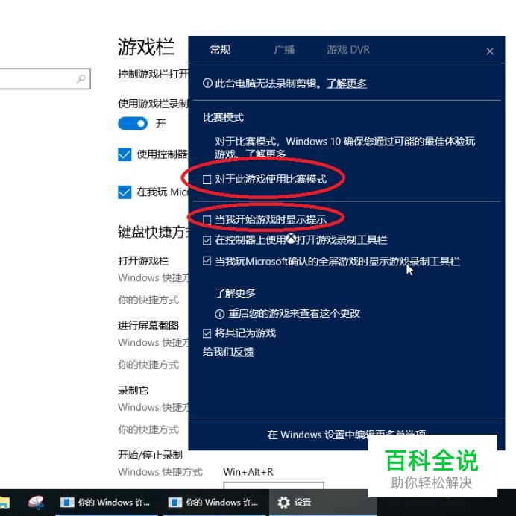This screenshot has height=516, width=516.
Task: Check 当我开始游戏时显示提示 option
Action: (x=207, y=220)
